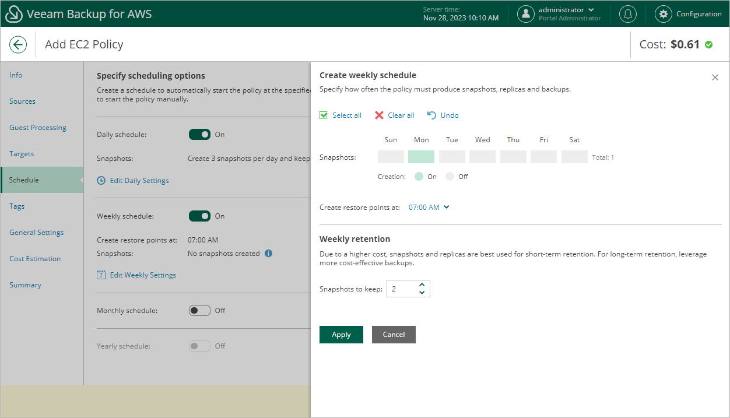This screenshot has width=730, height=418.
Task: Open the Tags step
Action: [x=42, y=206]
